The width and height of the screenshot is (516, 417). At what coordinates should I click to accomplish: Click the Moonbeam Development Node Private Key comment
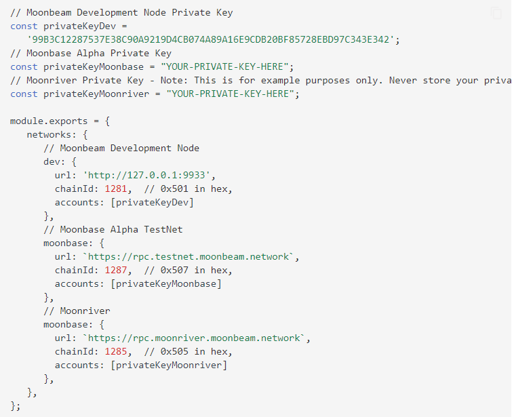coord(121,12)
